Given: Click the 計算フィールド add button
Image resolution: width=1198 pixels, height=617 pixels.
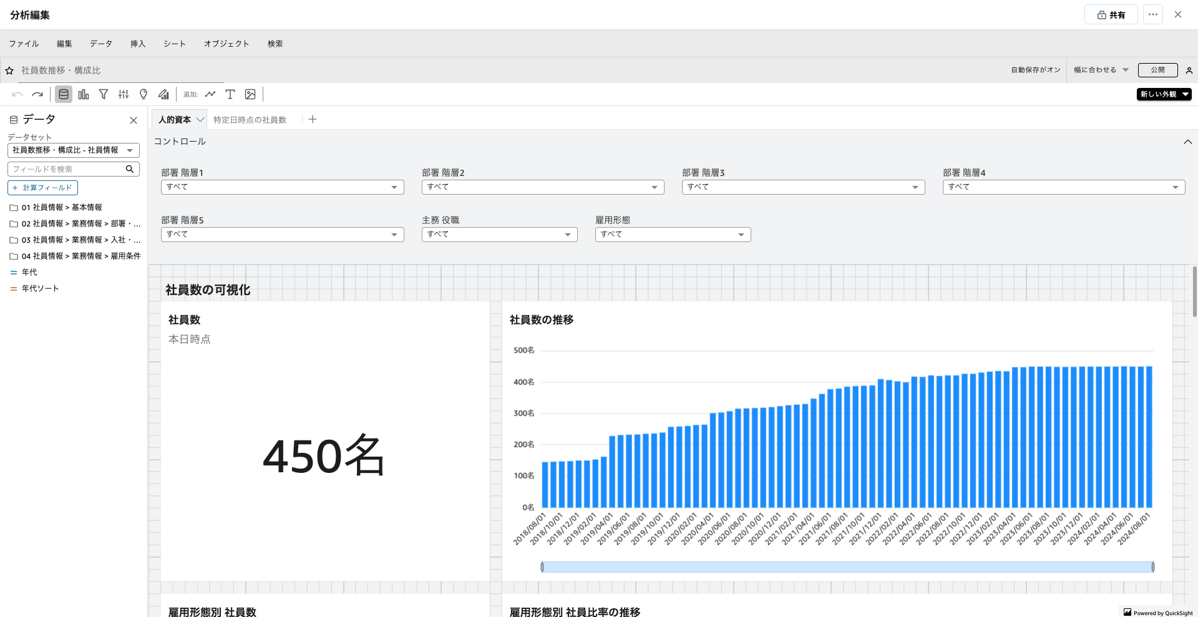Looking at the screenshot, I should tap(42, 188).
